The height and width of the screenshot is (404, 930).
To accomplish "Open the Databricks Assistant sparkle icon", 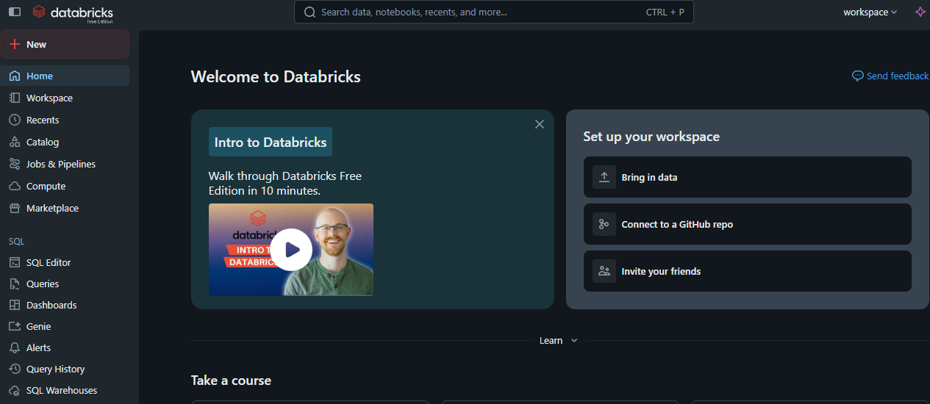I will coord(919,12).
